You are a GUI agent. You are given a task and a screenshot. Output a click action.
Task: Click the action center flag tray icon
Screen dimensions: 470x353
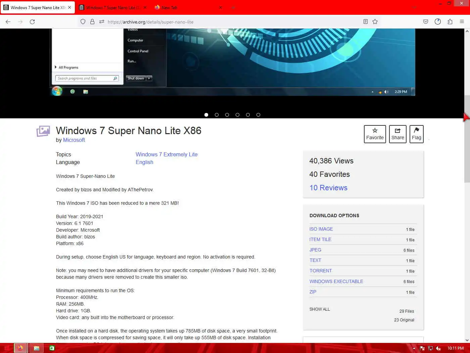point(422,348)
